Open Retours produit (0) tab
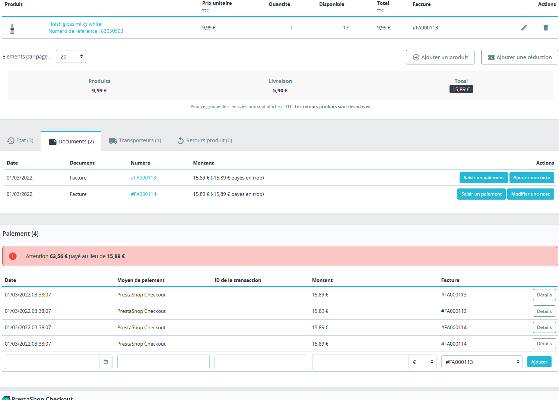Screen dimensions: 559x400 pyautogui.click(x=205, y=140)
